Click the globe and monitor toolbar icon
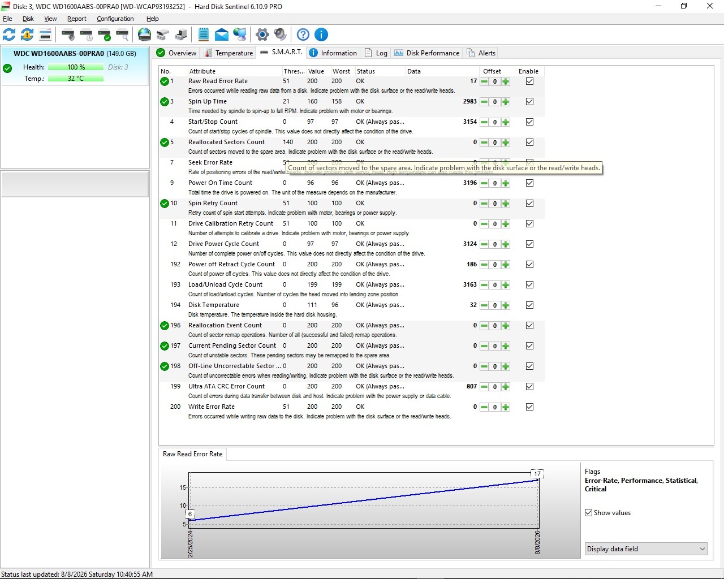 [240, 34]
